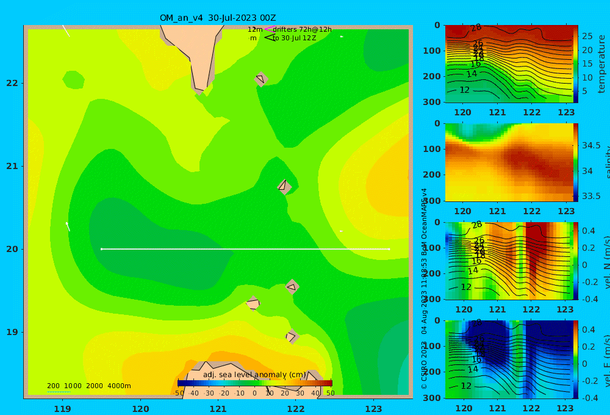Click the 'to 30 Jul 12Z' legend text
This screenshot has height=415, width=610.
click(294, 38)
